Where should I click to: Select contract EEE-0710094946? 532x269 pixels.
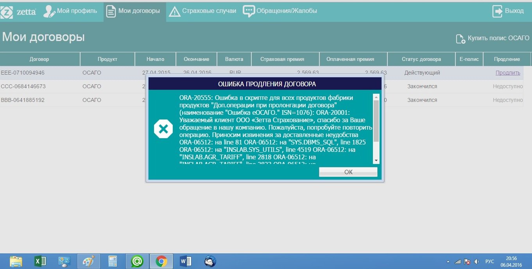[23, 73]
